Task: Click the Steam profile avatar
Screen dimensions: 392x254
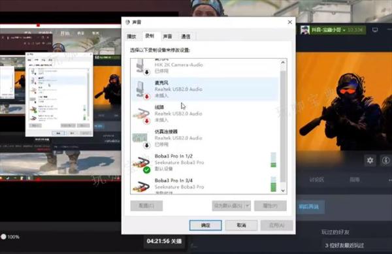Action: pos(305,30)
